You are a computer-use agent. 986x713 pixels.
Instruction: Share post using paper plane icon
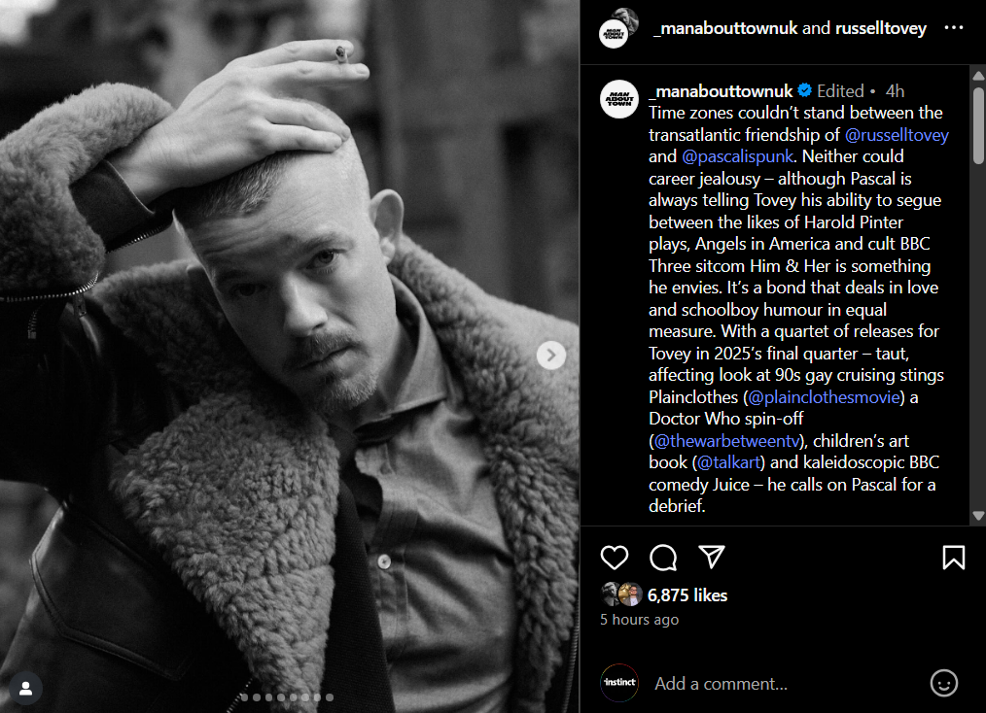(712, 557)
